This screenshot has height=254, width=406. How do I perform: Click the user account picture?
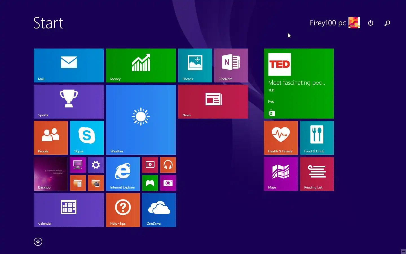[x=354, y=23]
